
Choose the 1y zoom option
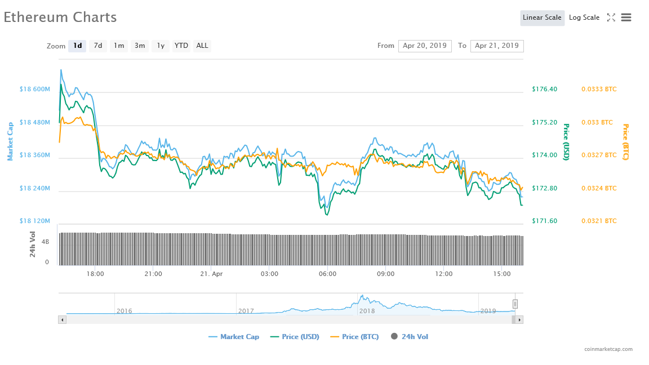click(x=161, y=46)
